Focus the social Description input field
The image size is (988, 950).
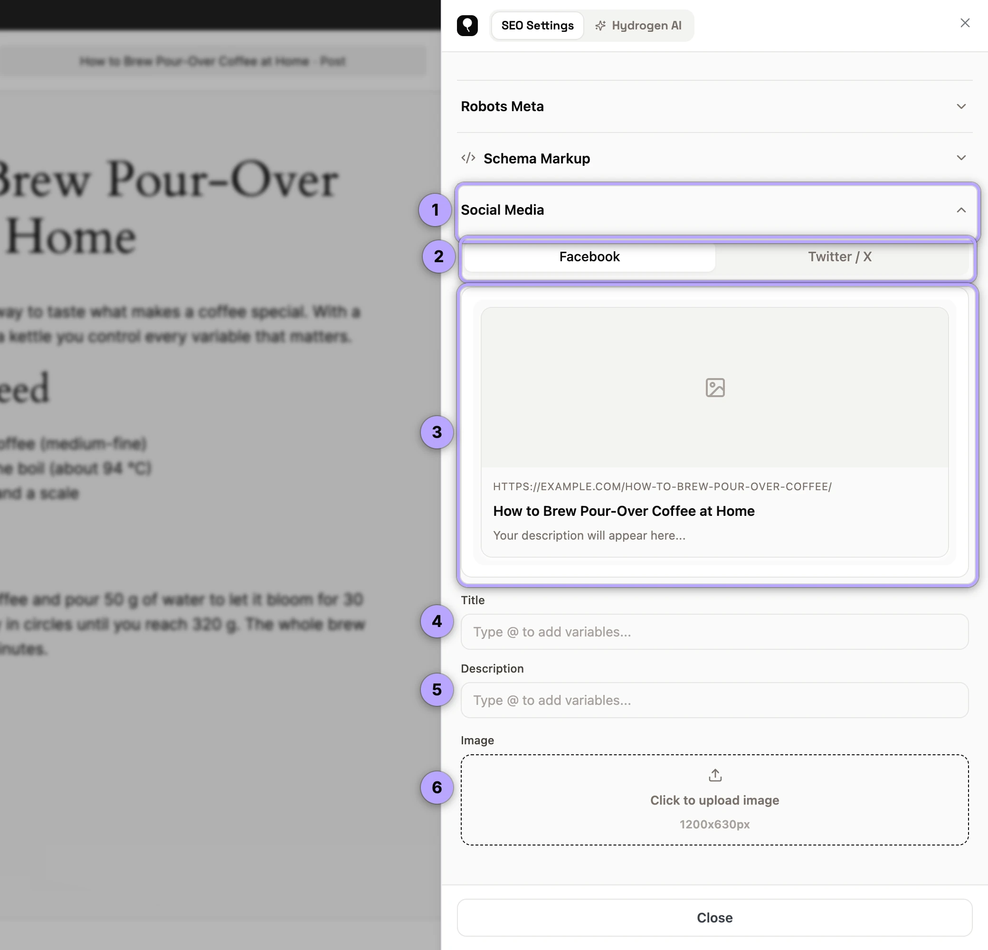714,700
